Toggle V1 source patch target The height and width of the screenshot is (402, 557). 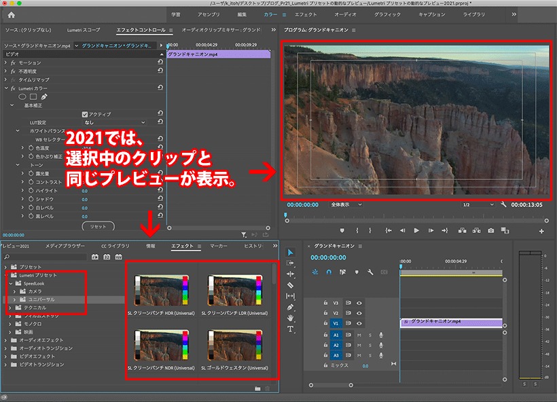336,323
